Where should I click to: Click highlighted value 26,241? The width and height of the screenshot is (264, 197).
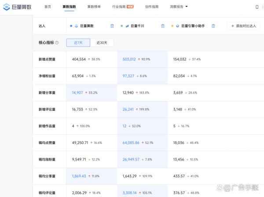click(128, 109)
